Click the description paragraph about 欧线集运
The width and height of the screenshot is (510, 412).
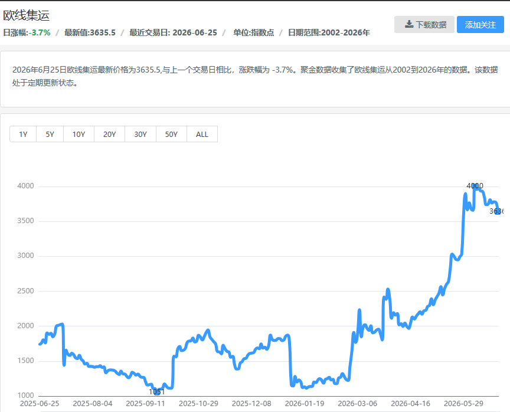click(255, 76)
